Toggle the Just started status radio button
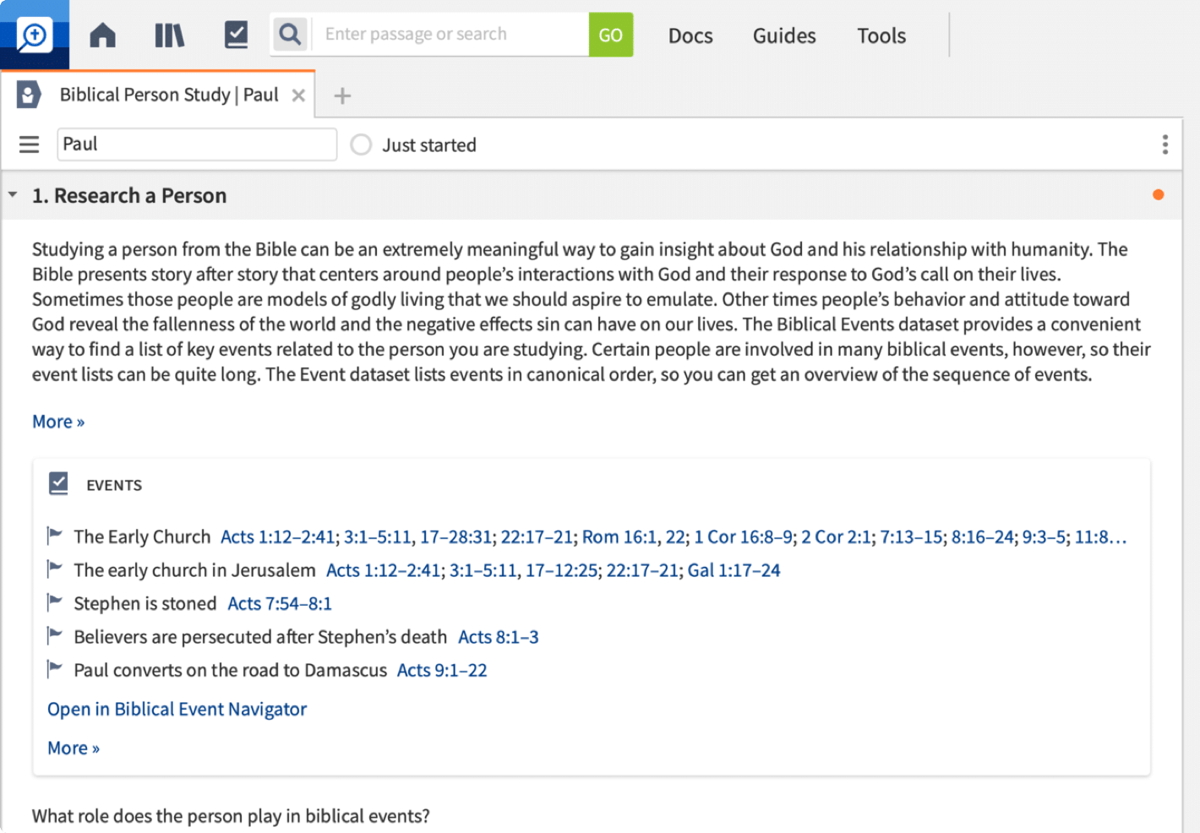Screen dimensions: 1200x833 tap(361, 145)
